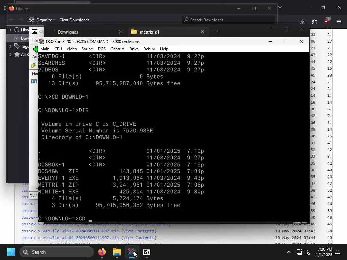Open File Explorer from the taskbar
347x260 pixels.
(117, 252)
